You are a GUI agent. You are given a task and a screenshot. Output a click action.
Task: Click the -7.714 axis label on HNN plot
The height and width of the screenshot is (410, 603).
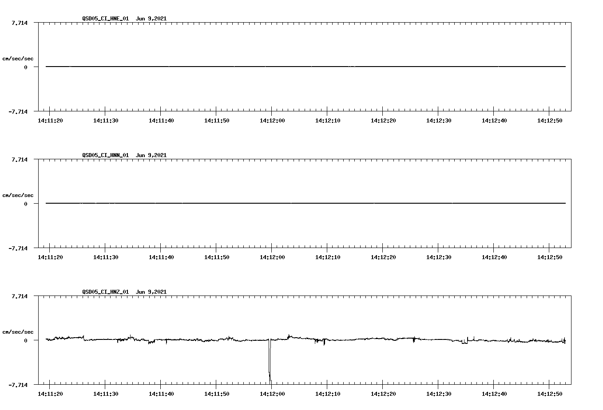click(x=18, y=248)
